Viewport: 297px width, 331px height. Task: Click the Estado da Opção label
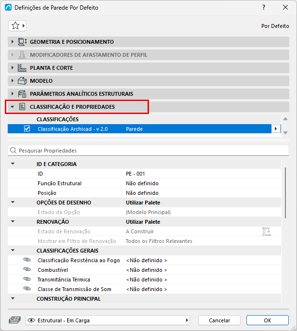point(59,212)
